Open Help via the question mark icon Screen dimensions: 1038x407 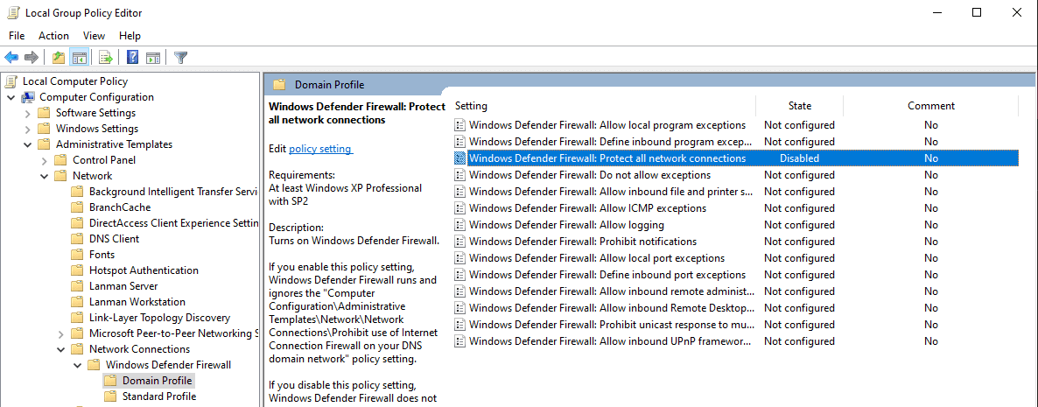132,58
